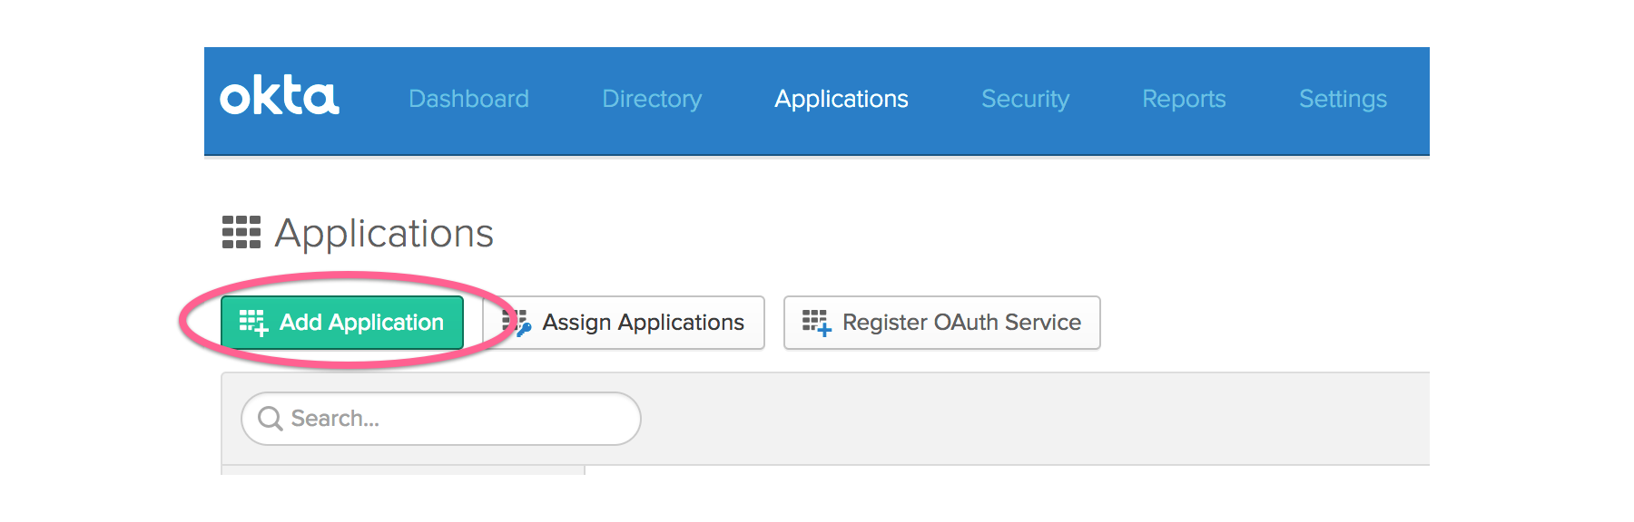This screenshot has width=1634, height=522.
Task: Open the Dashboard menu
Action: click(x=468, y=99)
